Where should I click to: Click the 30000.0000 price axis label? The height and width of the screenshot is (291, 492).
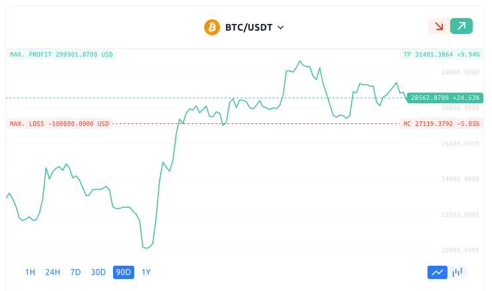click(x=460, y=73)
